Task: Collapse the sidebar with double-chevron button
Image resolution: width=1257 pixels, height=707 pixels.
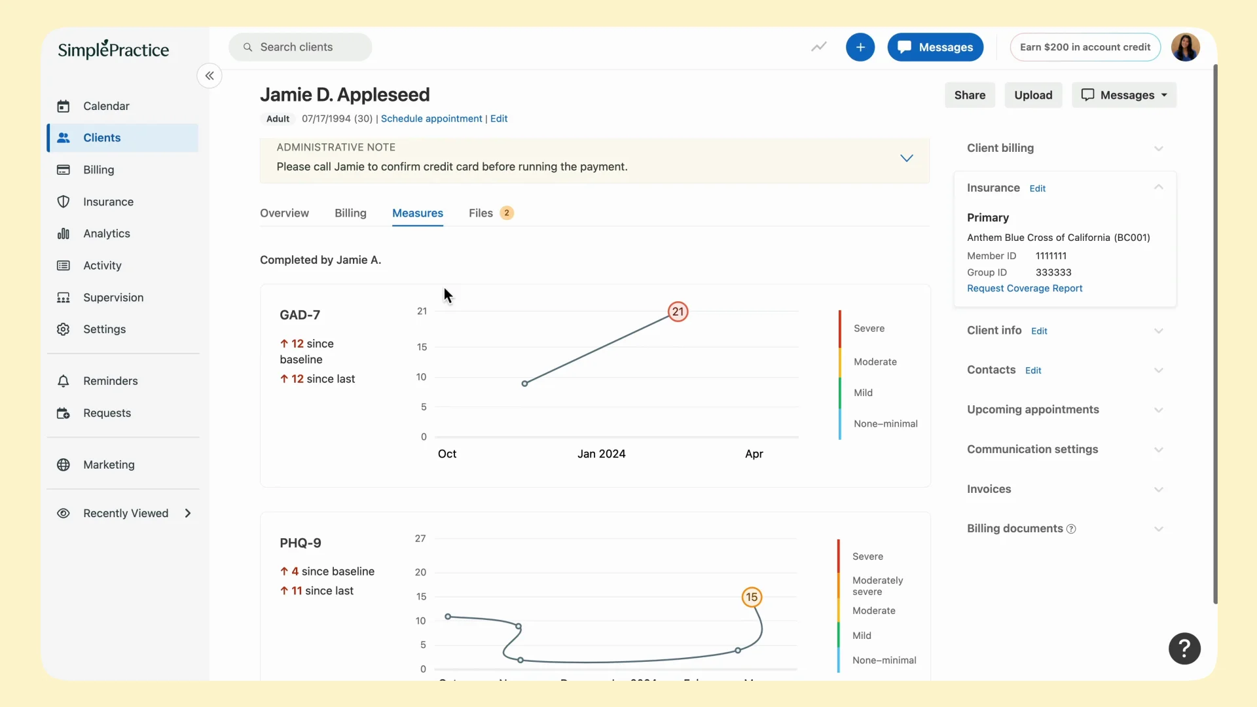Action: (209, 76)
